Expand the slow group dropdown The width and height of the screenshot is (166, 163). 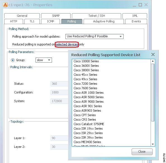44,60
